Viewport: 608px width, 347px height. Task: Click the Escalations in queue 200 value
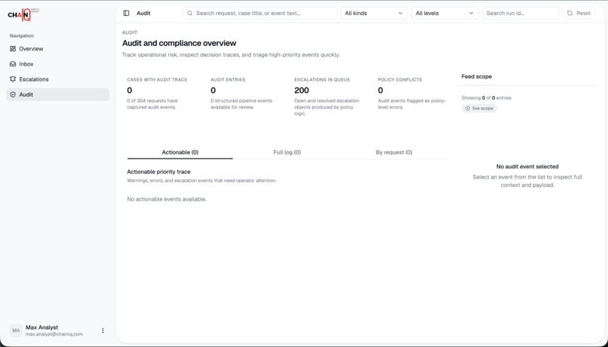[302, 91]
